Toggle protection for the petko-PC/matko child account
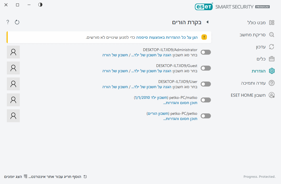The image size is (281, 184). tap(206, 100)
